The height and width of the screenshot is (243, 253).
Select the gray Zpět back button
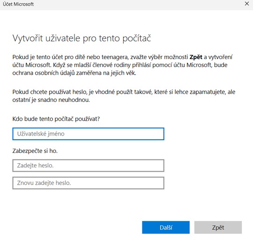[218, 228]
